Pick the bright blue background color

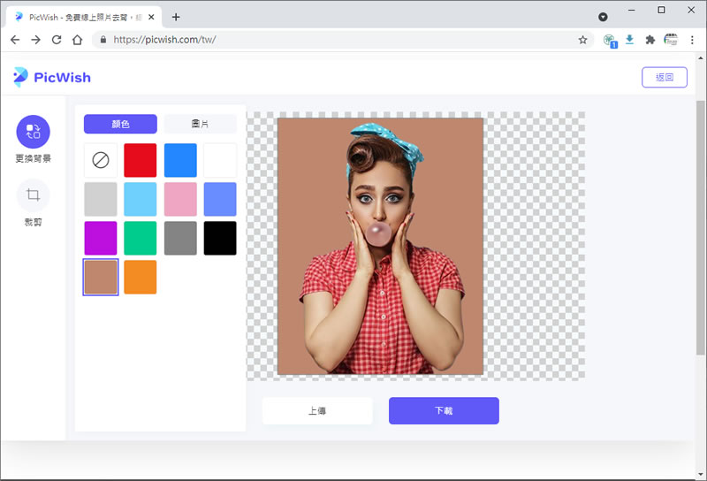point(180,160)
